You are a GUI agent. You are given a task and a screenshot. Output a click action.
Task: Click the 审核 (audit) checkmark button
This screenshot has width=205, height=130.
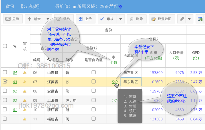pyautogui.click(x=107, y=19)
